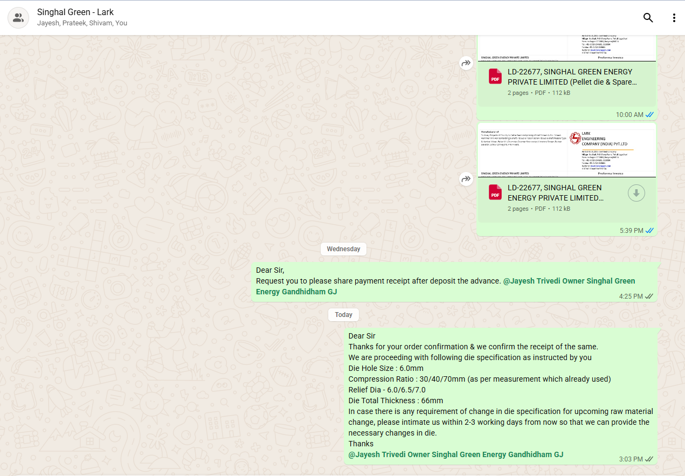This screenshot has width=685, height=476.
Task: Forward the PDF sent at 5:39 PM
Action: tap(466, 179)
